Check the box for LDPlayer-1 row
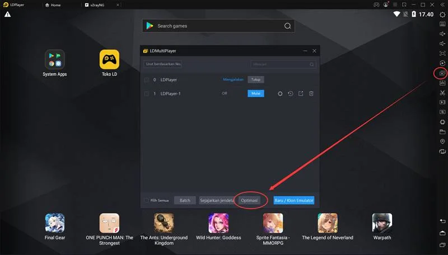 [x=146, y=93]
